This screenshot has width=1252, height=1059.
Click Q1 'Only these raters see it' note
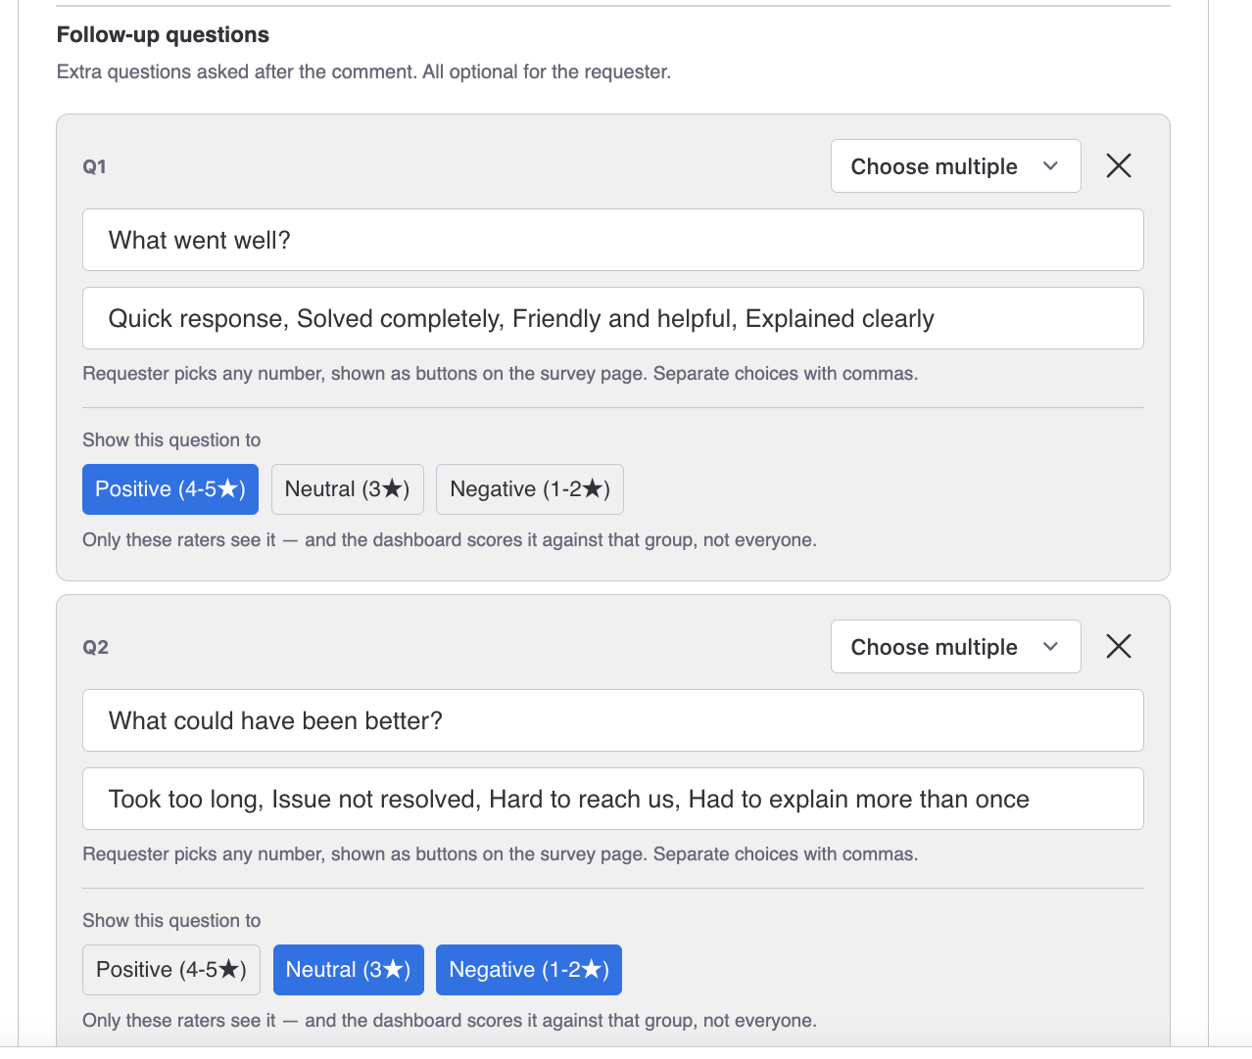450,540
